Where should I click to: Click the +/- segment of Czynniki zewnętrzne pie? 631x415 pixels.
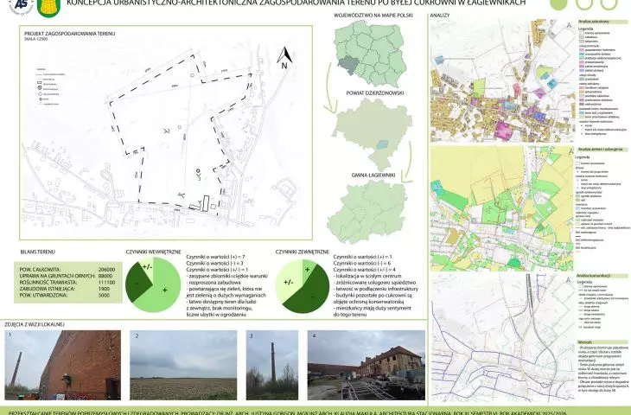pos(288,282)
